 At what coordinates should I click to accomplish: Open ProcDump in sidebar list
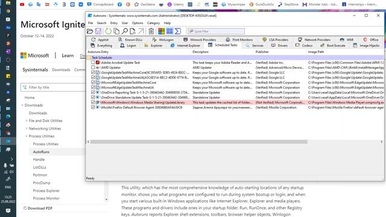pos(42,183)
